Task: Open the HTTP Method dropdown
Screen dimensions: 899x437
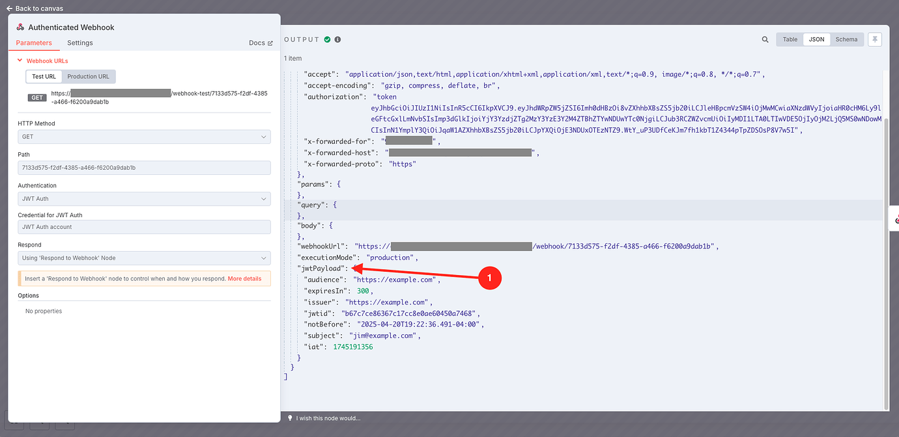Action: [143, 136]
